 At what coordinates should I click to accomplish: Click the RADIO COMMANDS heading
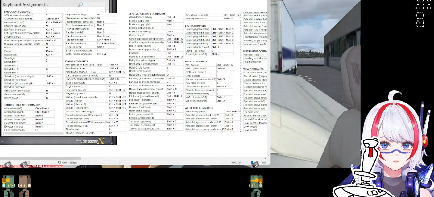(x=196, y=61)
